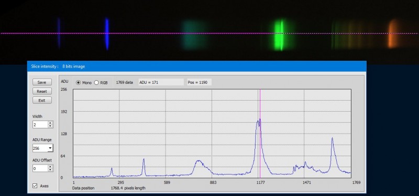Screen dimensions: 419x196
Task: Uncheck the Axes checkbox
Action: pyautogui.click(x=35, y=186)
